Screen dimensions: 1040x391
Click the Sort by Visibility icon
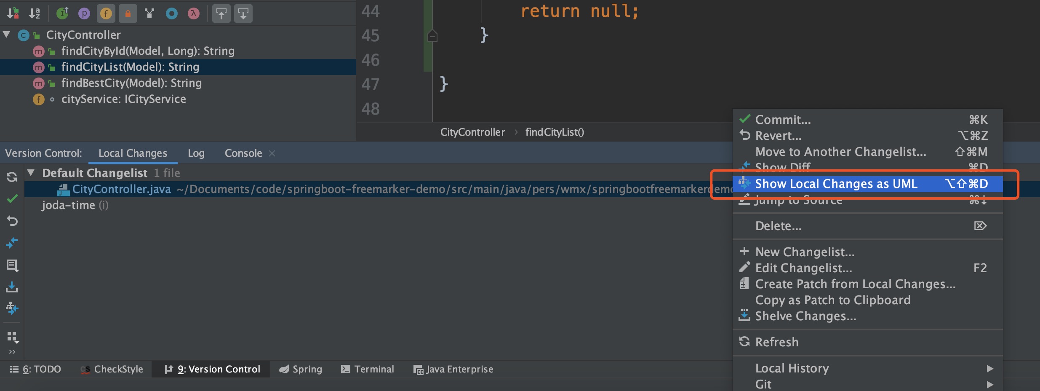(x=13, y=13)
